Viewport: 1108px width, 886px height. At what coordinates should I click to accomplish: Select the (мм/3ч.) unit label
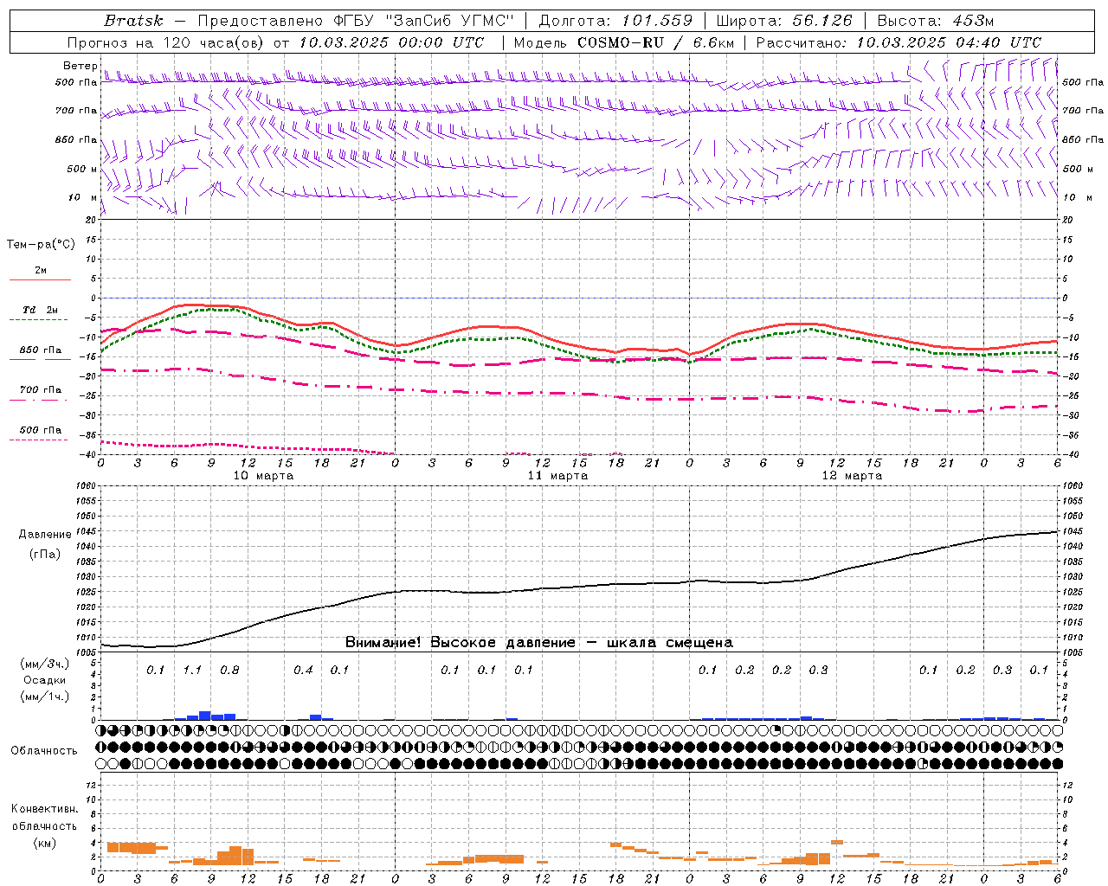coord(45,664)
